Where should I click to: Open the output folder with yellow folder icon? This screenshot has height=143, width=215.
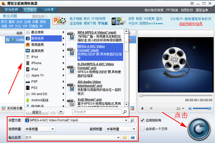(125, 137)
